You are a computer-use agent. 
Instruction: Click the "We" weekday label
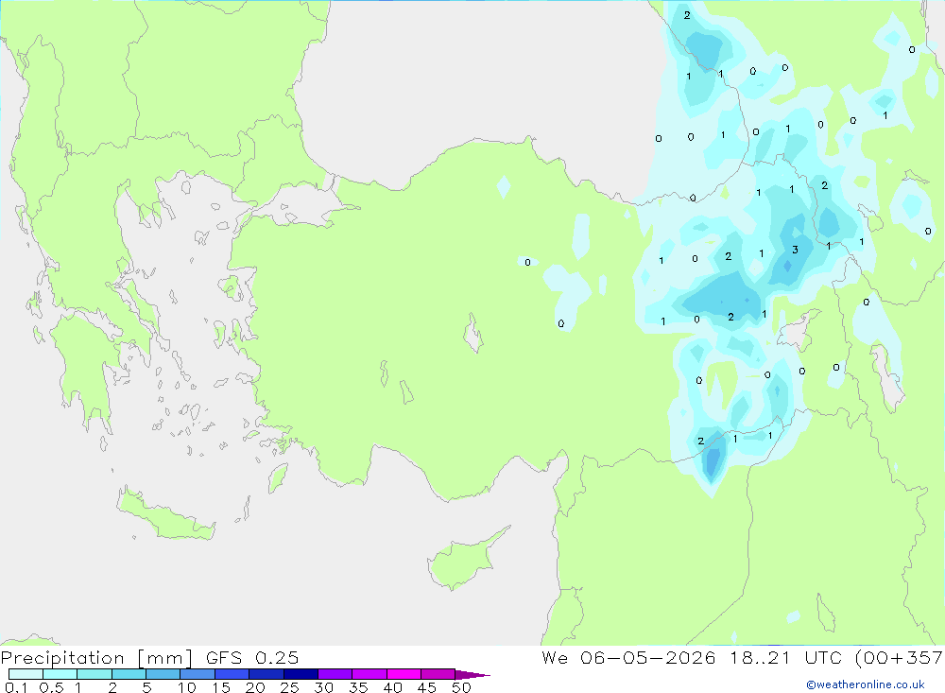click(x=555, y=657)
